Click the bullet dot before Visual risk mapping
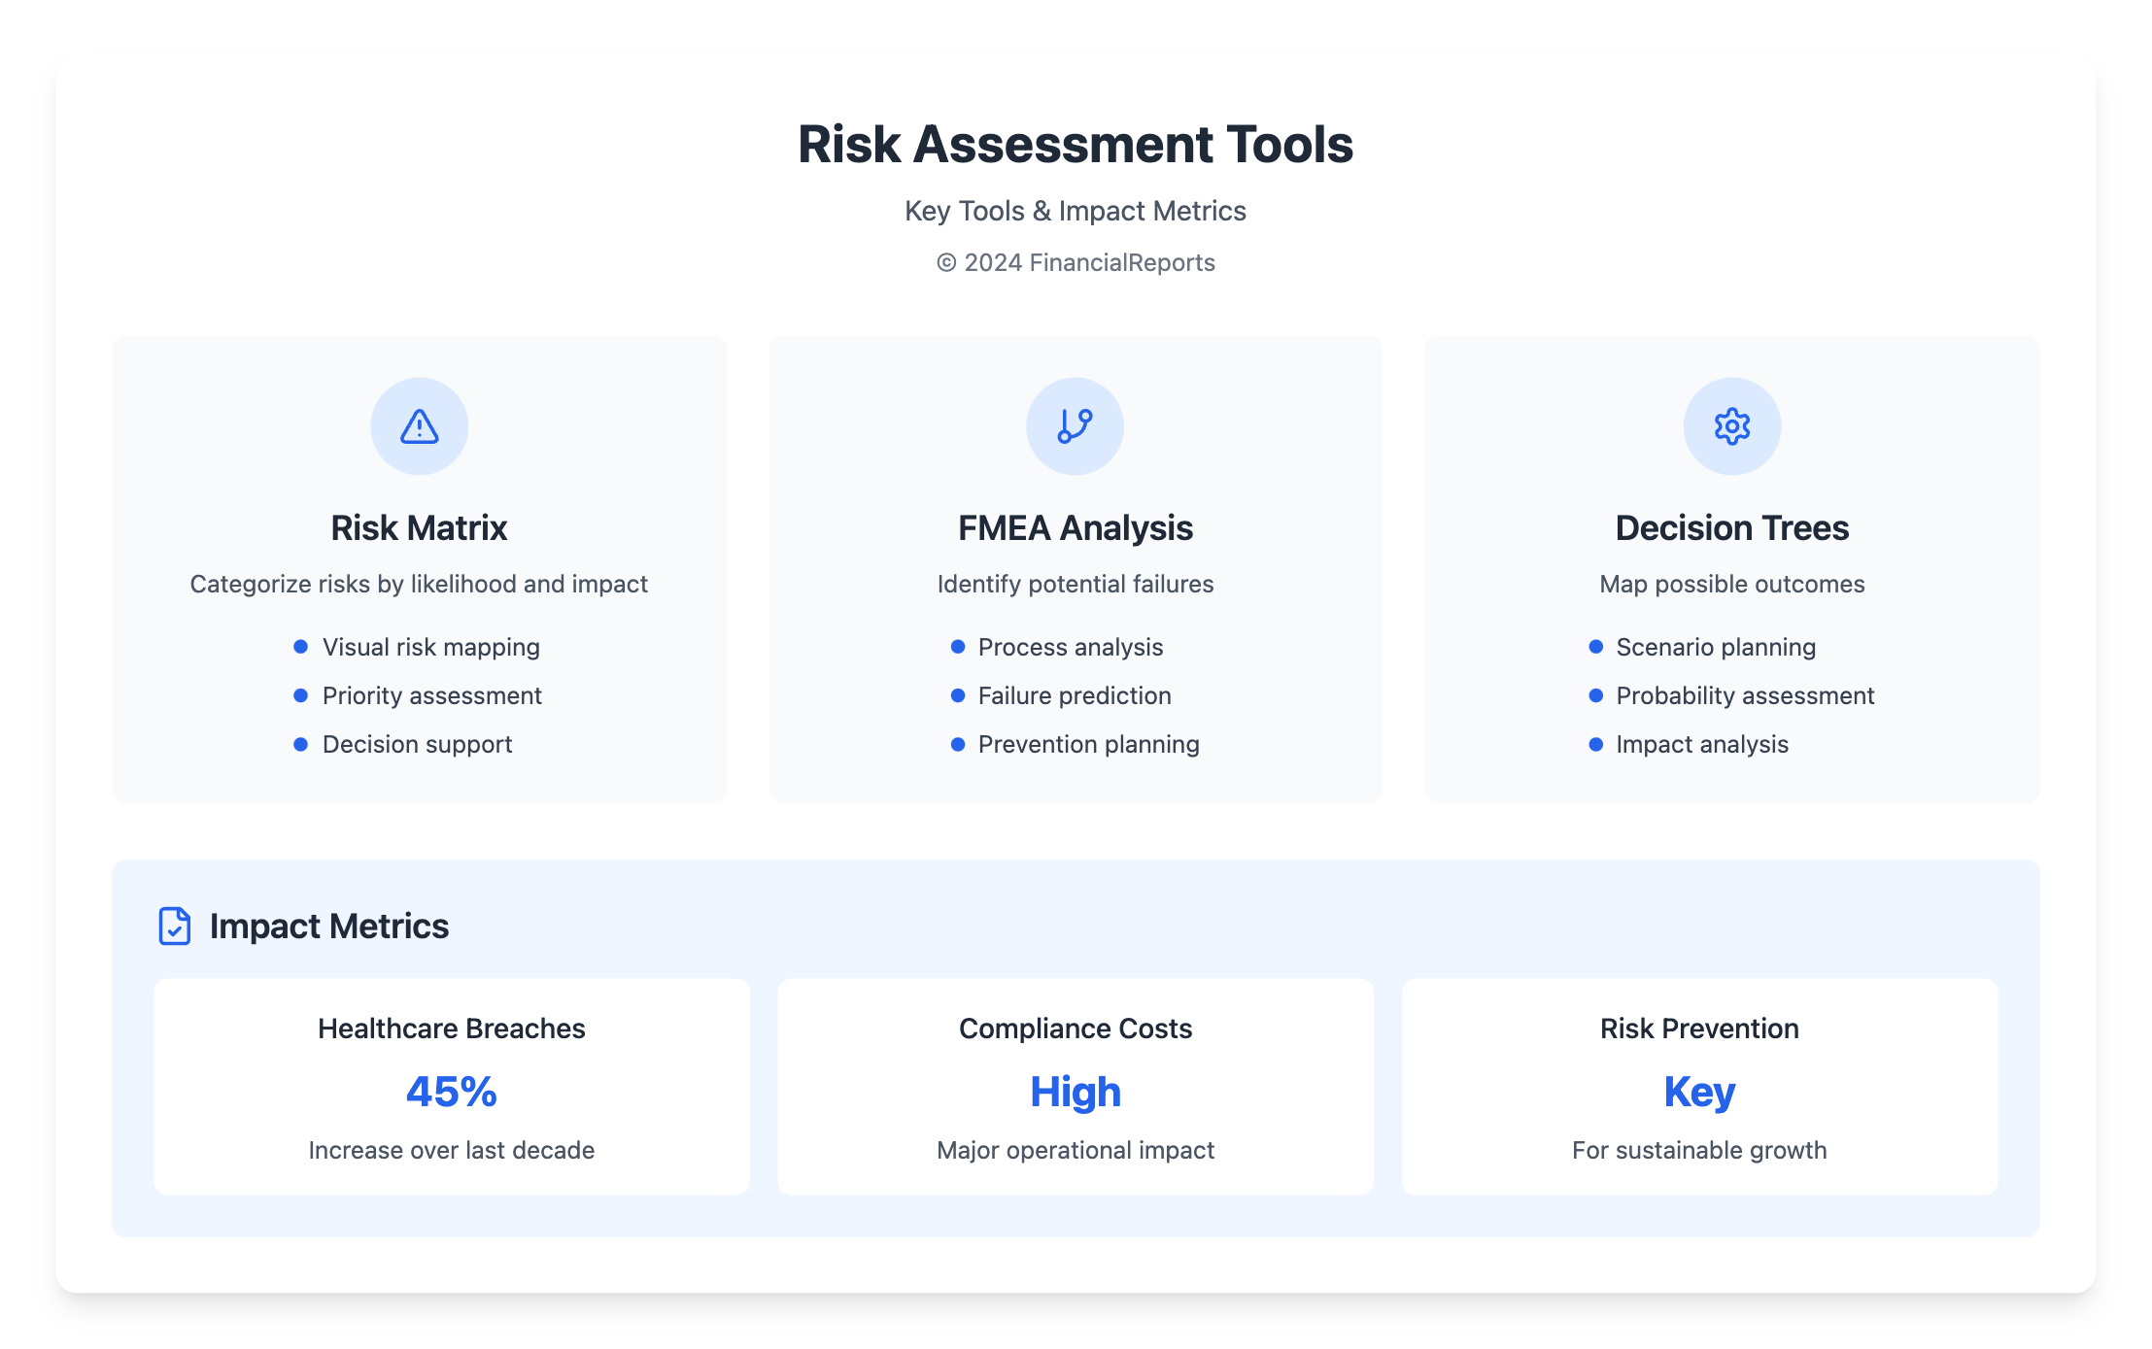Screen dimensions: 2152x1349 300,647
